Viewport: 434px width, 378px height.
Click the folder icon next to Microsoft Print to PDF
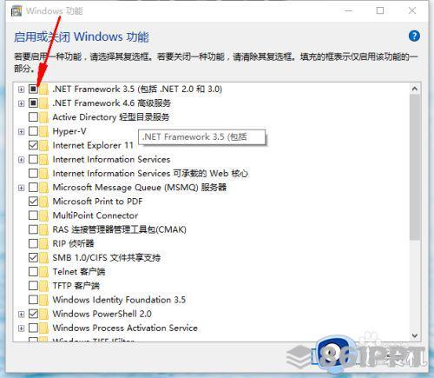coord(43,202)
